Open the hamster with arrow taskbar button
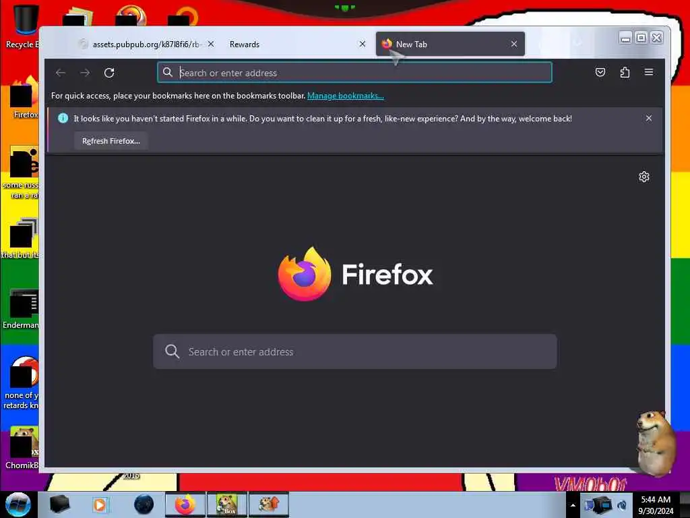This screenshot has width=690, height=518. coord(269,505)
